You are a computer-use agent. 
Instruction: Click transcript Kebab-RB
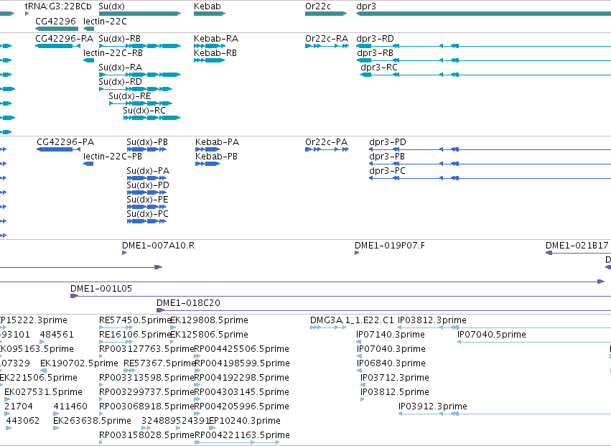click(215, 53)
